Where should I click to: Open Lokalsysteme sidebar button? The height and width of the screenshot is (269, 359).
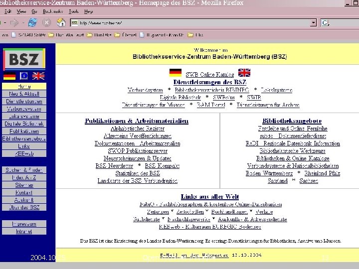click(x=24, y=116)
